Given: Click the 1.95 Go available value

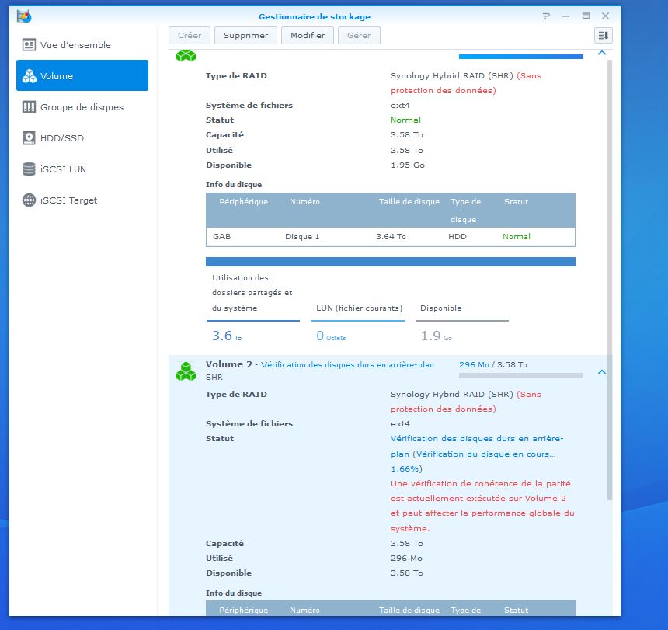Looking at the screenshot, I should 408,165.
